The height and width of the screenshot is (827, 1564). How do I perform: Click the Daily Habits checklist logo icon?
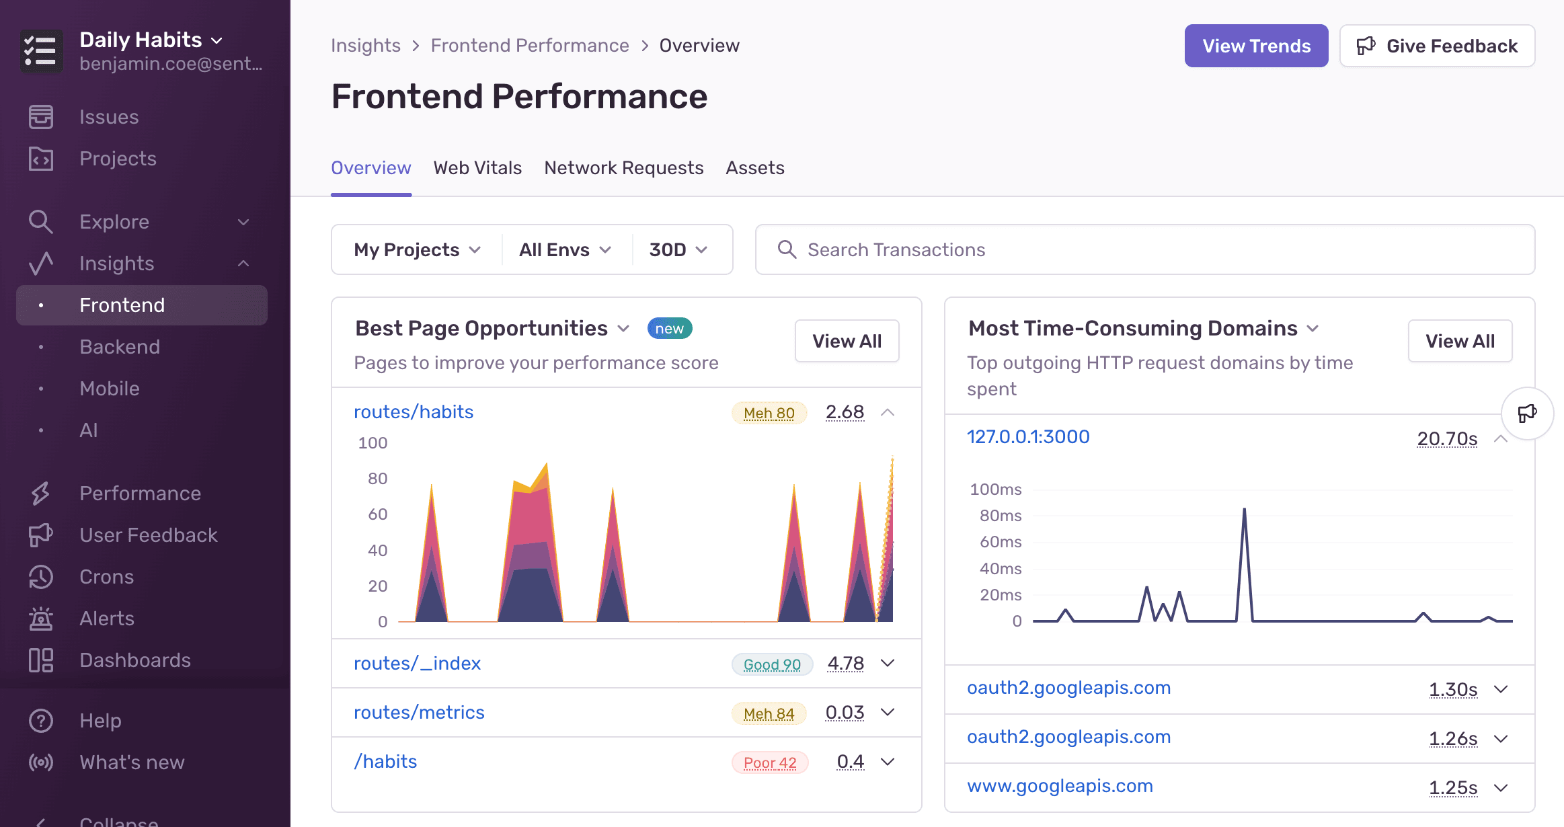coord(41,51)
